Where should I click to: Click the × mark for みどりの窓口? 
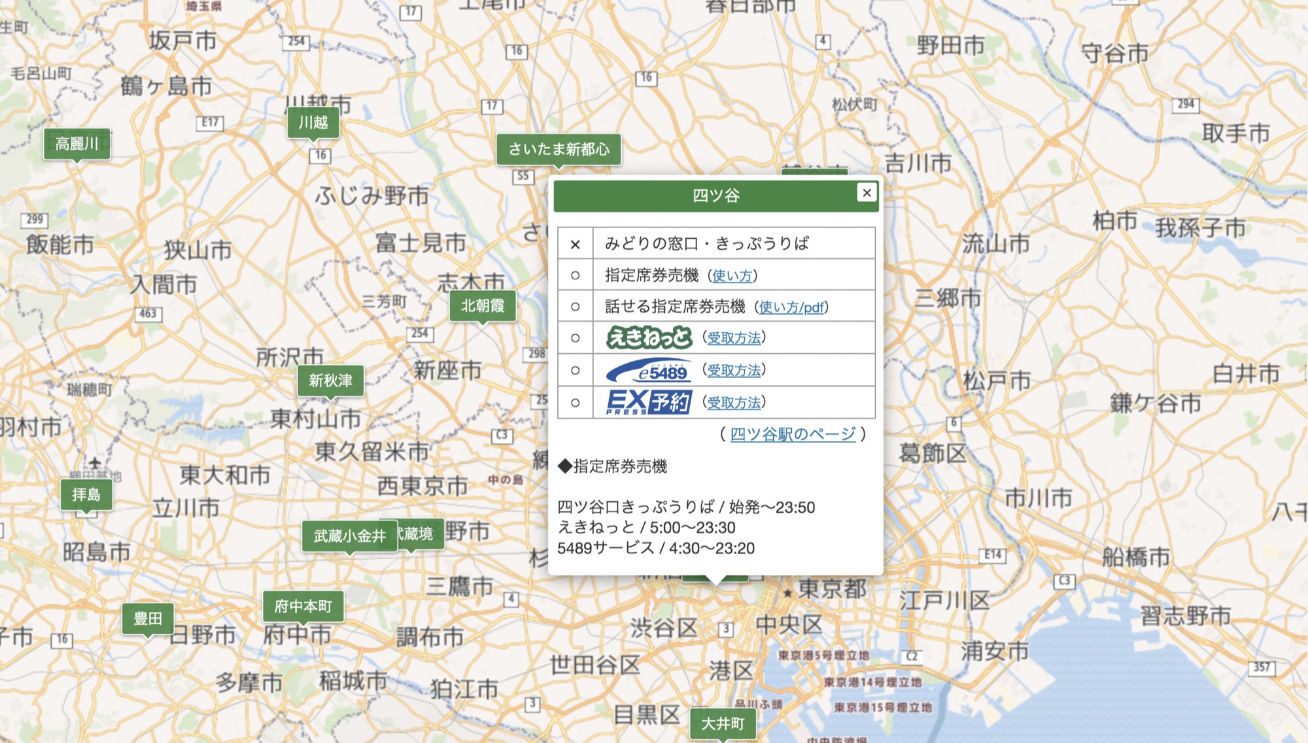click(x=575, y=244)
